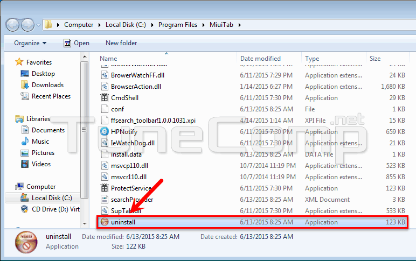Select Computer in the address breadcrumb

(x=79, y=25)
